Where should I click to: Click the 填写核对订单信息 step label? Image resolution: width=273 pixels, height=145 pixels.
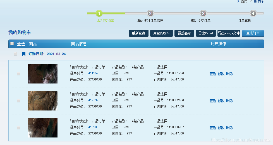click(150, 21)
